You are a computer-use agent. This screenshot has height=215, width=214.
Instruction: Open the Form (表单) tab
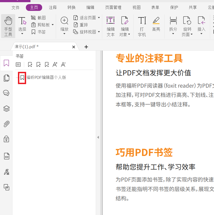pos(155,7)
